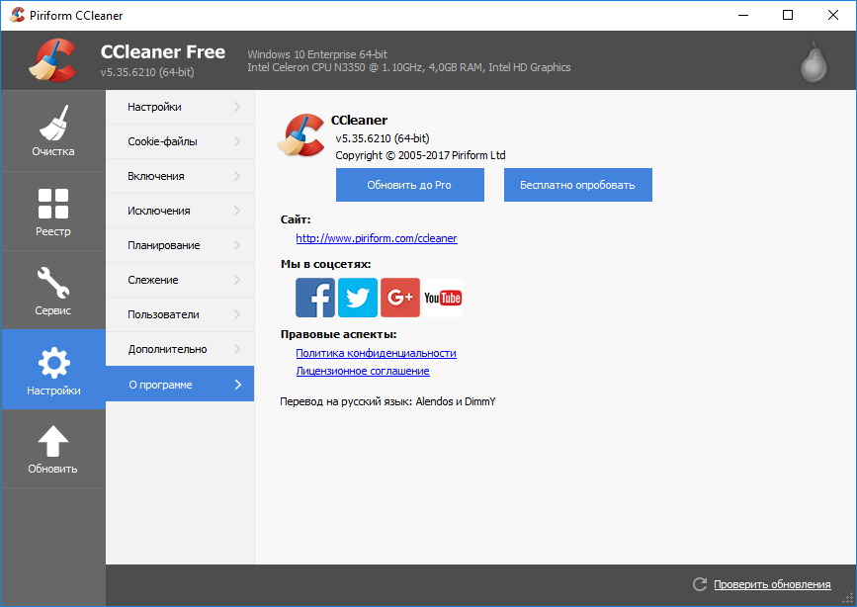Open the Пользователи settings page
This screenshot has height=607, width=857.
(x=180, y=314)
